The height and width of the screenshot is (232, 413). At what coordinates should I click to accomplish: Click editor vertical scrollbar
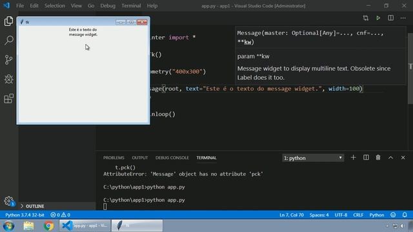coord(410,68)
